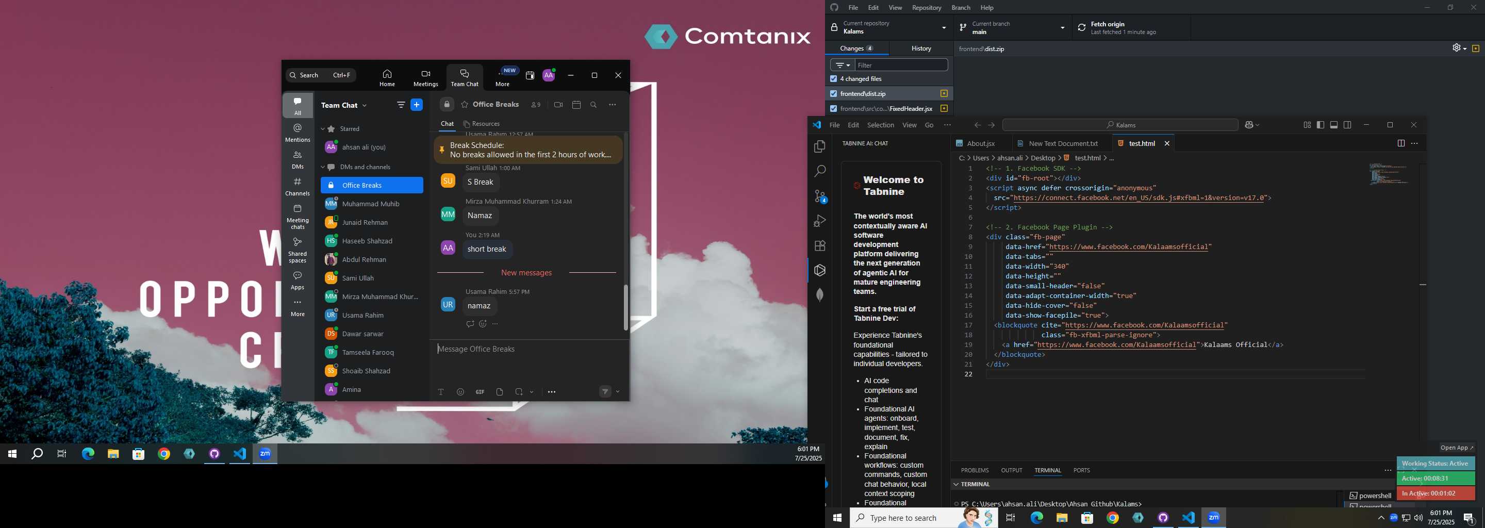The image size is (1485, 528).
Task: Expand the Team Chat header dropdown
Action: click(365, 106)
